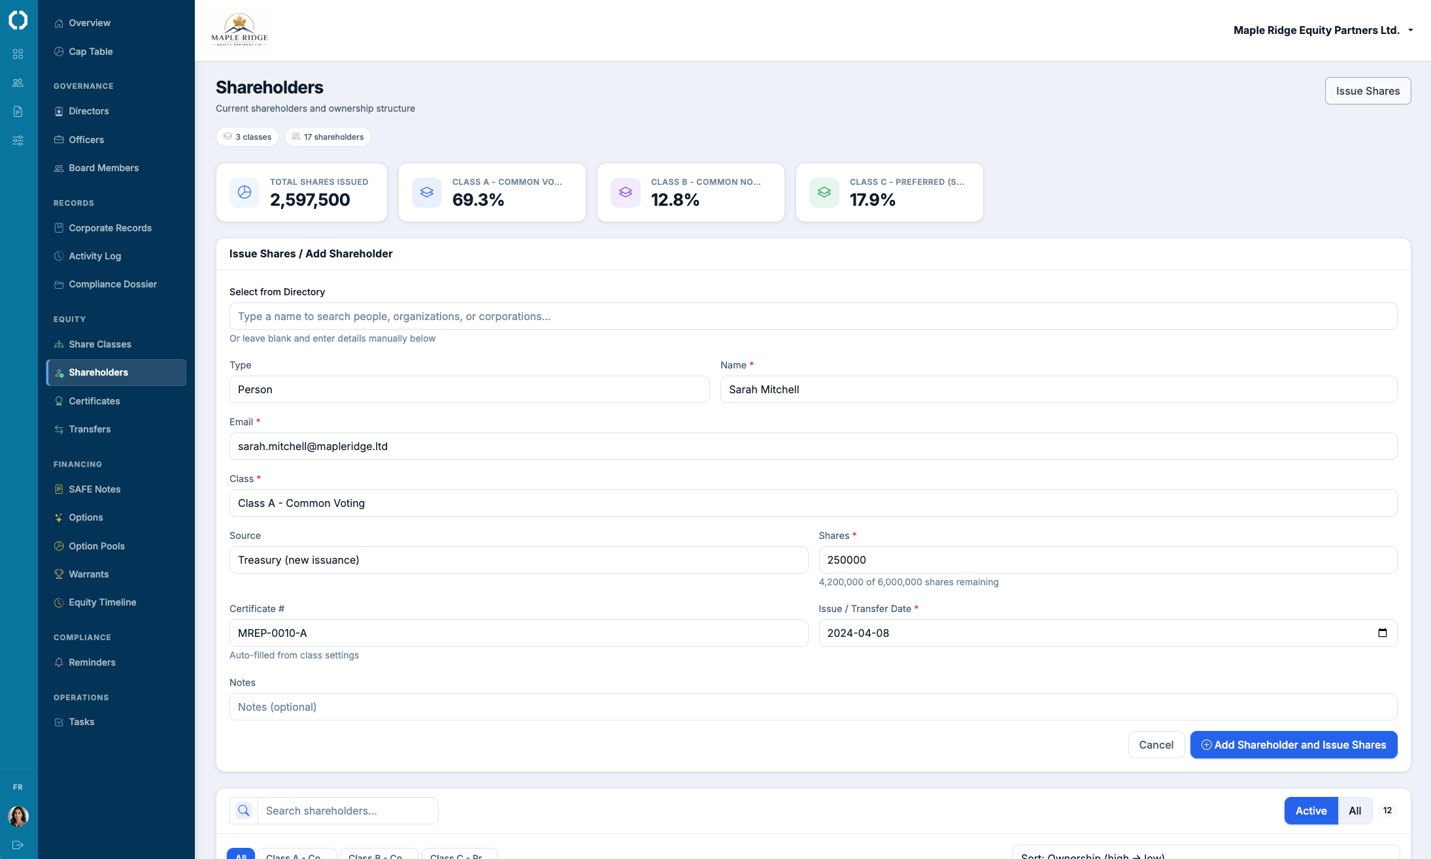Switch language with the FR toggle

click(18, 787)
